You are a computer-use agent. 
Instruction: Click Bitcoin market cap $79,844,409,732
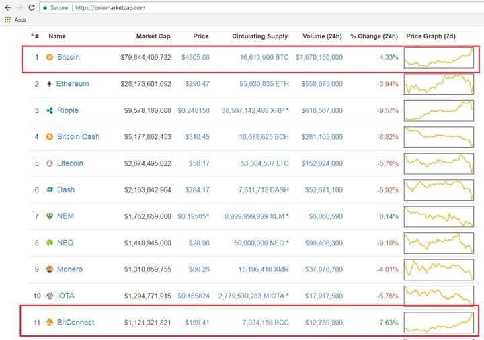coord(146,57)
